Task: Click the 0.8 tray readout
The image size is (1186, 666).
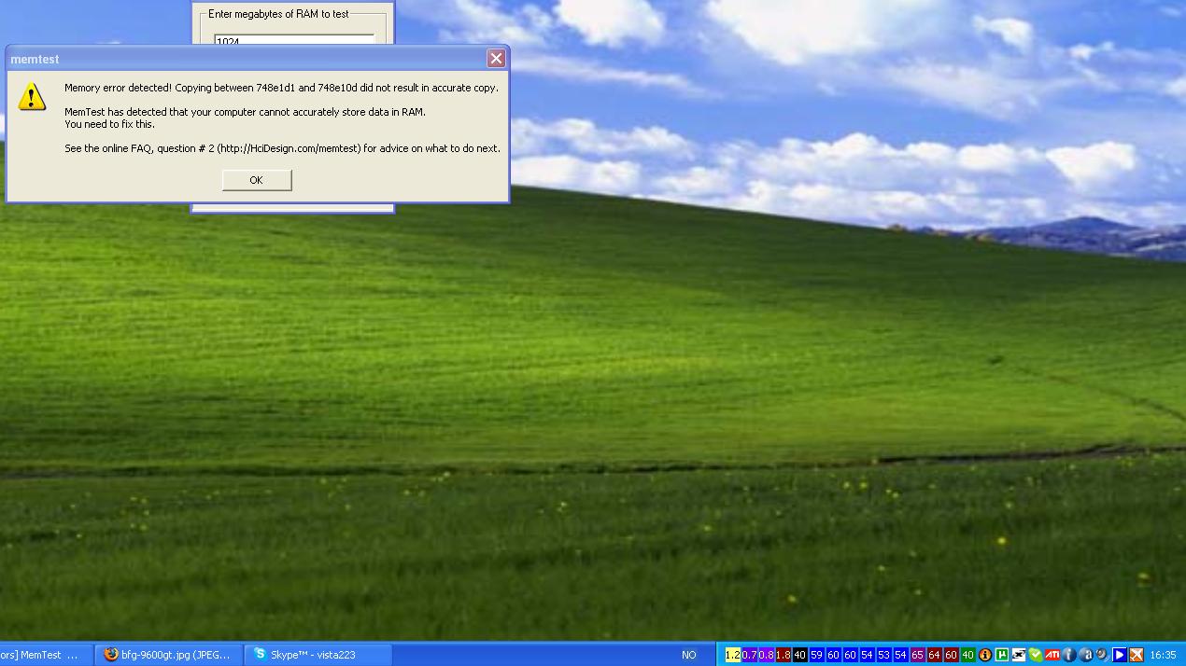Action: click(766, 655)
